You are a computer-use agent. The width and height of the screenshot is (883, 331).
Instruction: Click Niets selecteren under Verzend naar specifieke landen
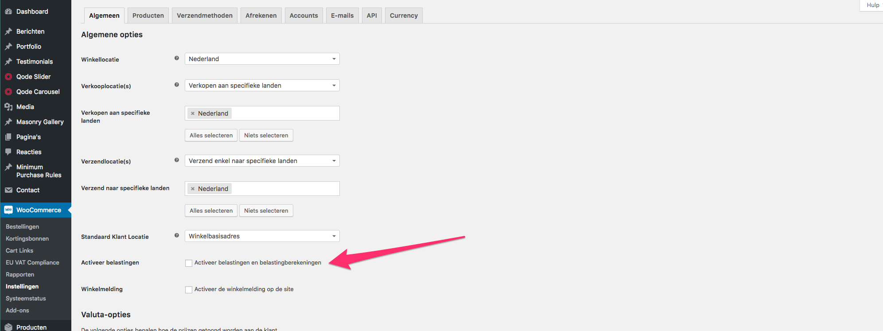pyautogui.click(x=266, y=211)
